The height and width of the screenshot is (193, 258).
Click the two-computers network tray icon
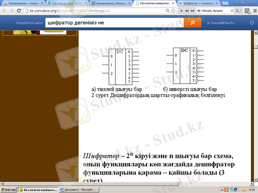pyautogui.click(x=235, y=190)
